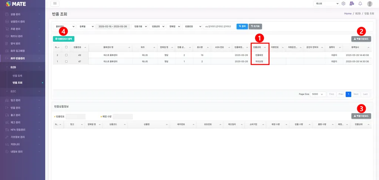Toggle the select-all checkbox in grid header
This screenshot has width=379, height=180.
pos(67,47)
